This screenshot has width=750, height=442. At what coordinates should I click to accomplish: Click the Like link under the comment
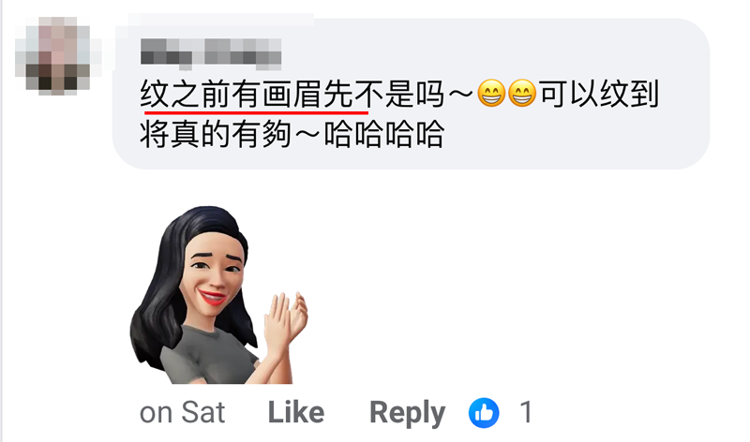(296, 412)
